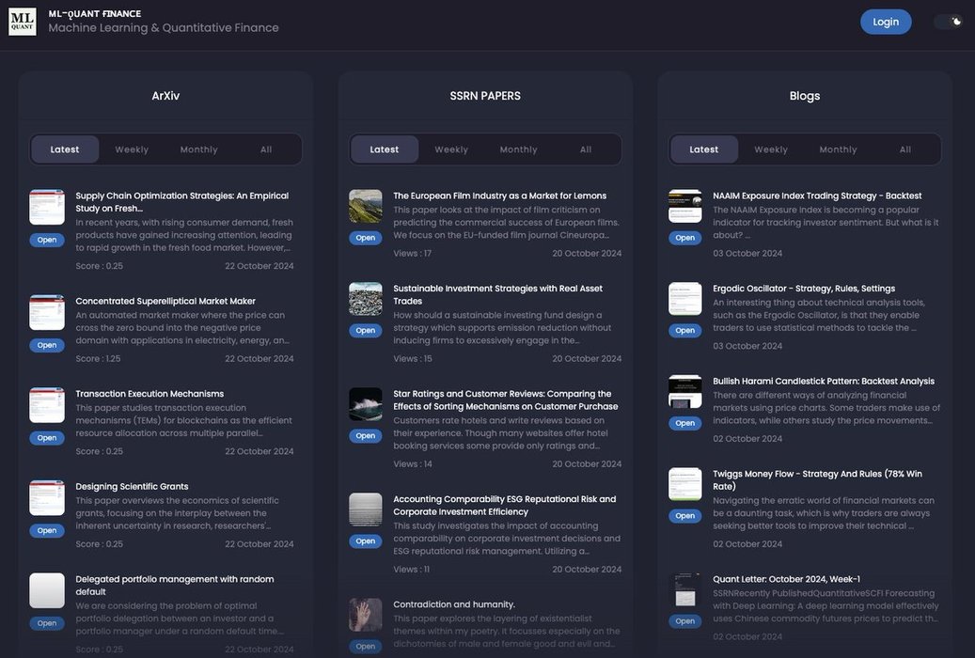The image size is (975, 658).
Task: Select Monthly tab in SSRN Papers
Action: point(518,149)
